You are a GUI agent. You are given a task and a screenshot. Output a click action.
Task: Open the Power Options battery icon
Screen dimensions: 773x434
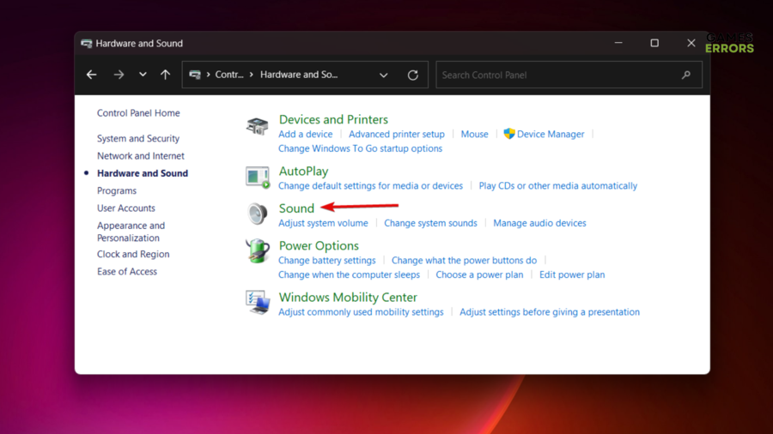(x=257, y=251)
